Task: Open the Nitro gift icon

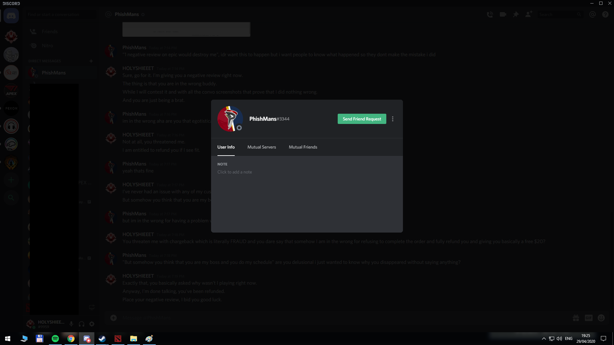Action: tap(576, 318)
